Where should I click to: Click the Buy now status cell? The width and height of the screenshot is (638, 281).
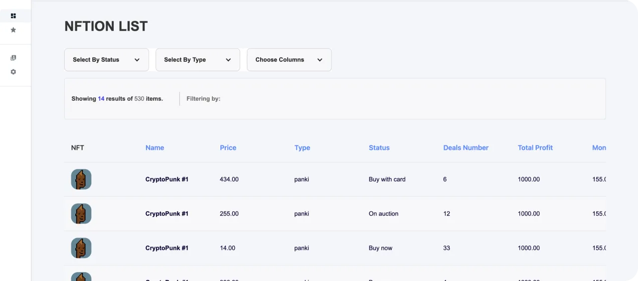[x=381, y=248]
